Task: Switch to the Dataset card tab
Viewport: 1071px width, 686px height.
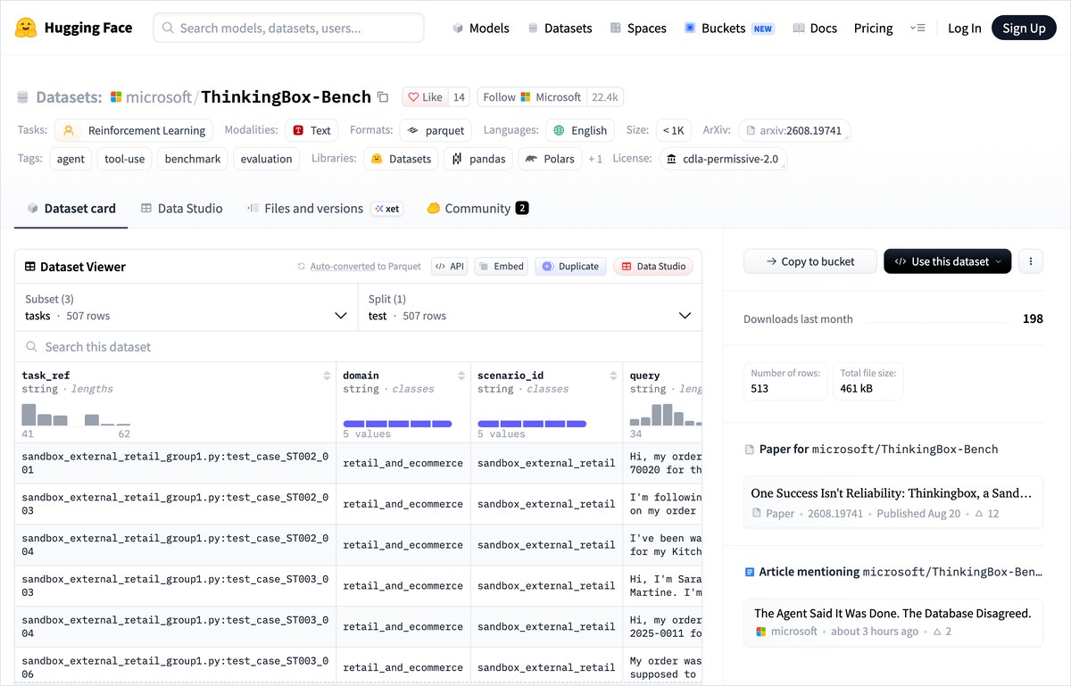Action: (71, 208)
